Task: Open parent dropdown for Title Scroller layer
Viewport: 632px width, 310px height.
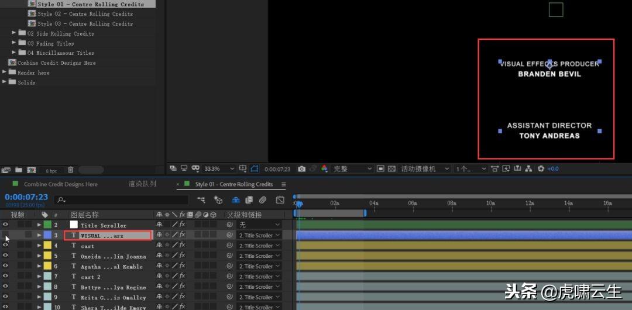Action: (x=260, y=225)
